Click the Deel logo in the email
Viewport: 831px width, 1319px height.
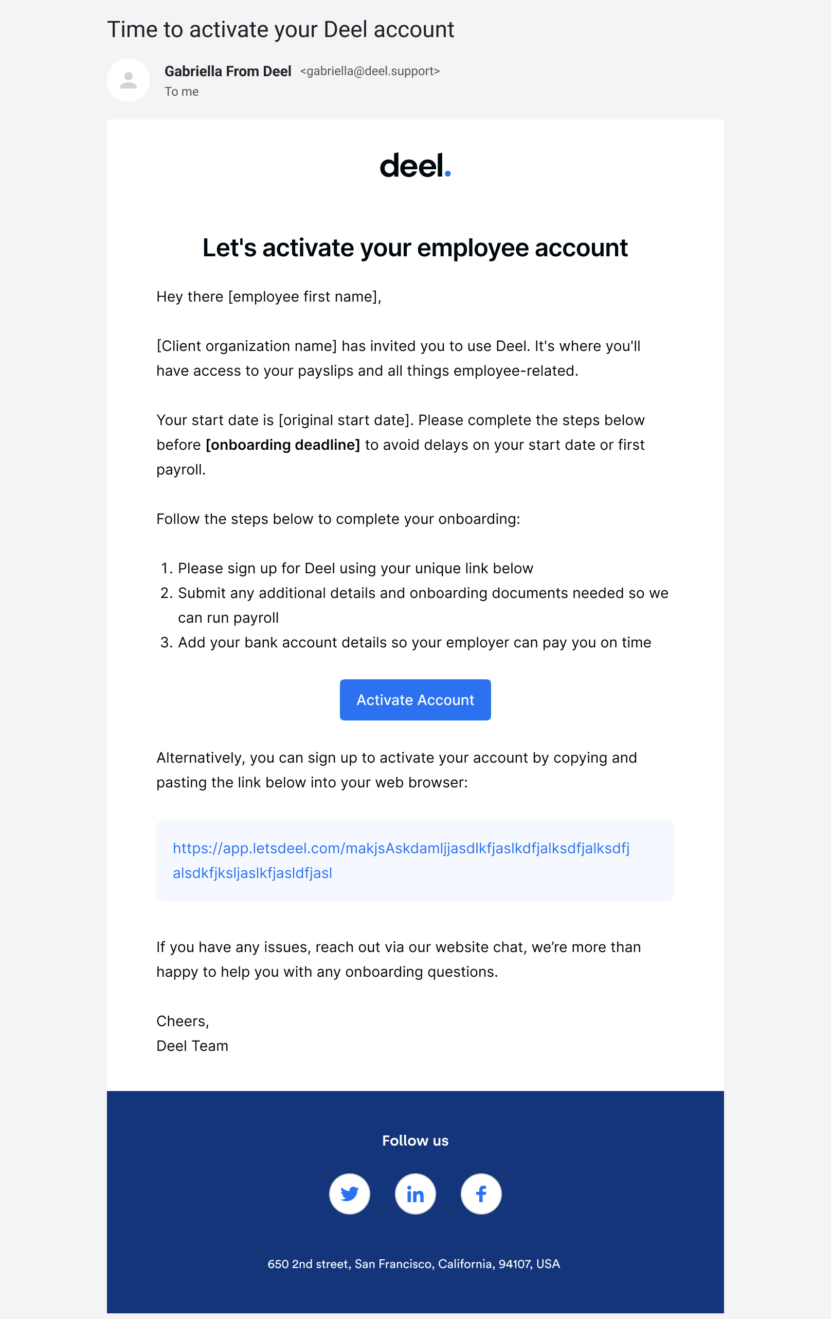[x=415, y=165]
